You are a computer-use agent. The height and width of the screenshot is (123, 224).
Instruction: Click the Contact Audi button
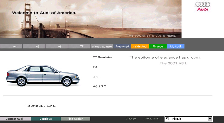point(15,119)
